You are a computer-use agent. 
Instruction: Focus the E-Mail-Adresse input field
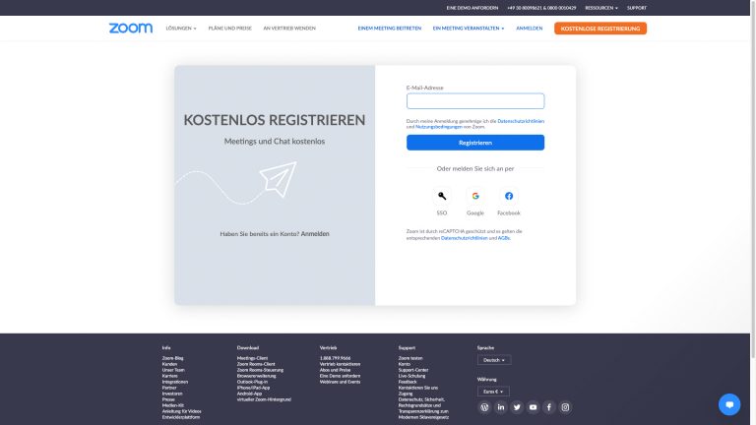pos(475,101)
